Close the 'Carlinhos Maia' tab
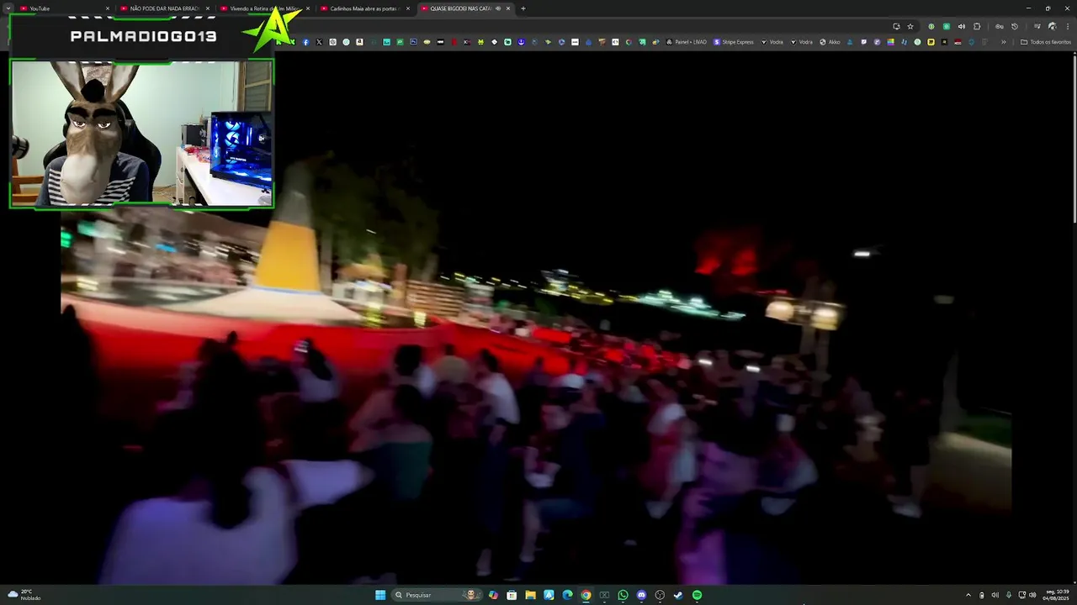The height and width of the screenshot is (605, 1077). [408, 8]
